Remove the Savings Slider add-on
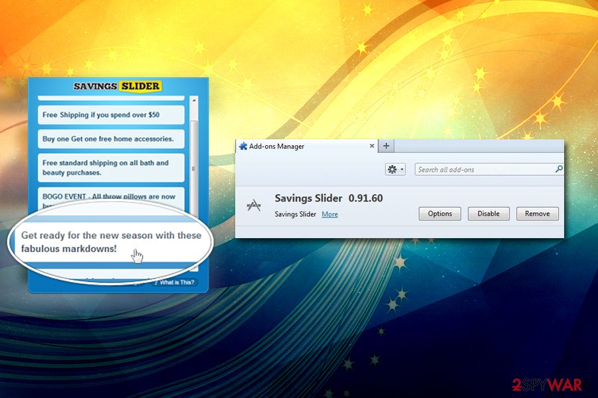Image resolution: width=598 pixels, height=398 pixels. (538, 214)
